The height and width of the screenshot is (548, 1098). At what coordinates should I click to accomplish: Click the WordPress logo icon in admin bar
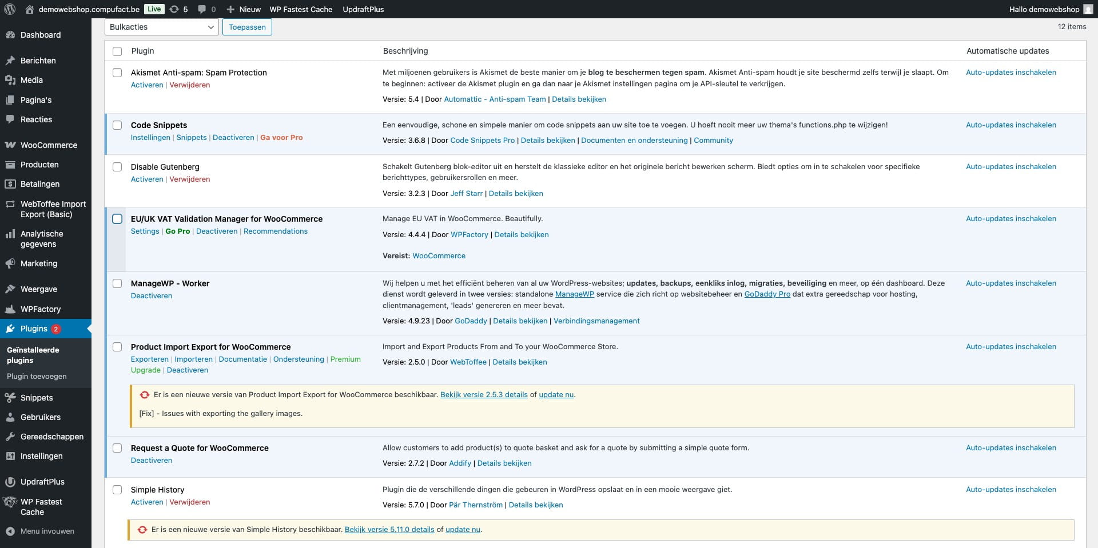pos(10,9)
